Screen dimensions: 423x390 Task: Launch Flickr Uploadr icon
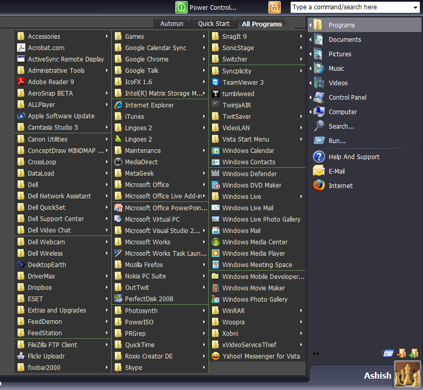tap(21, 356)
